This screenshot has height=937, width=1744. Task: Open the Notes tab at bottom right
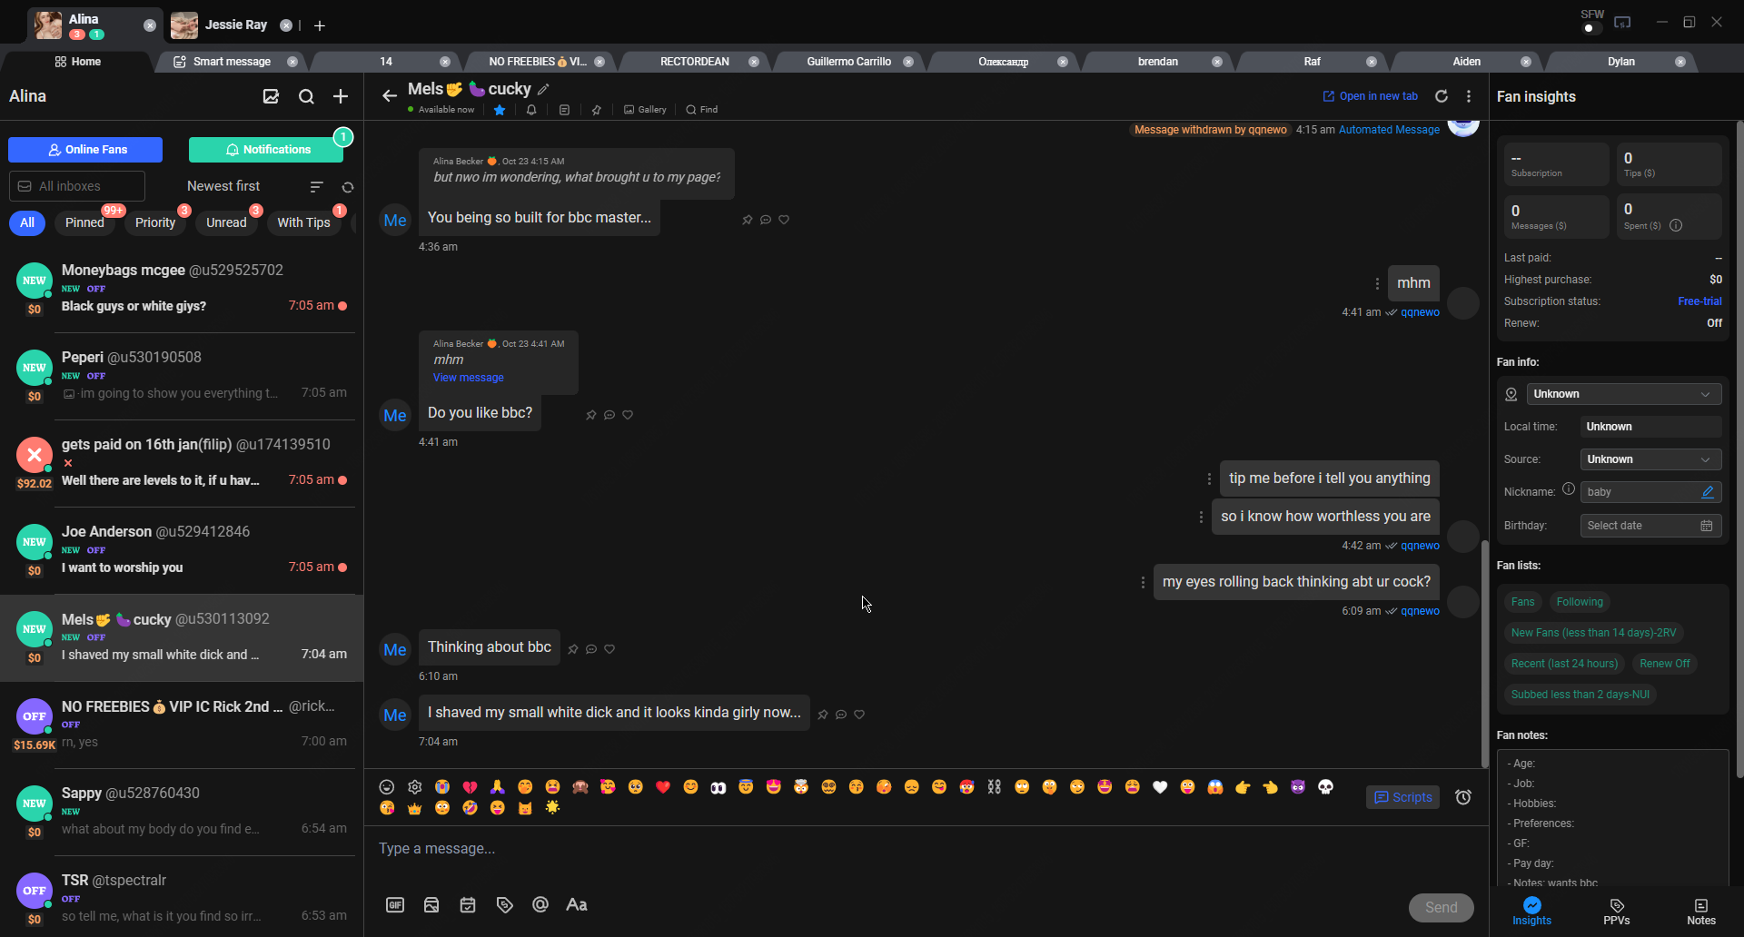1701,912
